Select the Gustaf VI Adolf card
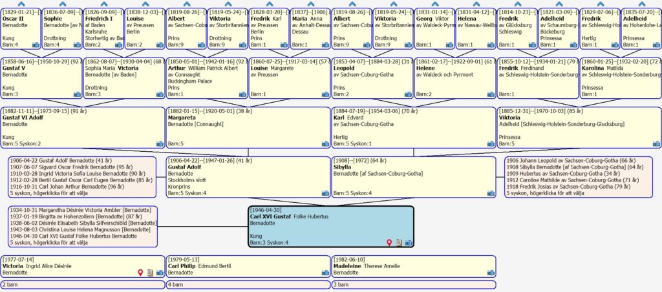The image size is (662, 292). [83, 127]
